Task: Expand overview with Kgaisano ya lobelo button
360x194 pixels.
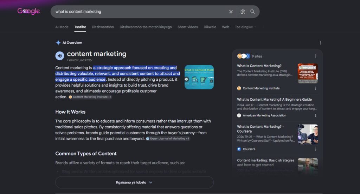Action: 134,182
